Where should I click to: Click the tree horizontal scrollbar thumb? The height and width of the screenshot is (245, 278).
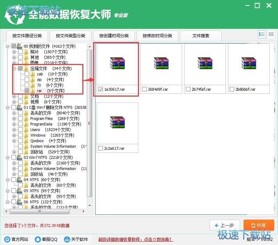[x=40, y=211]
